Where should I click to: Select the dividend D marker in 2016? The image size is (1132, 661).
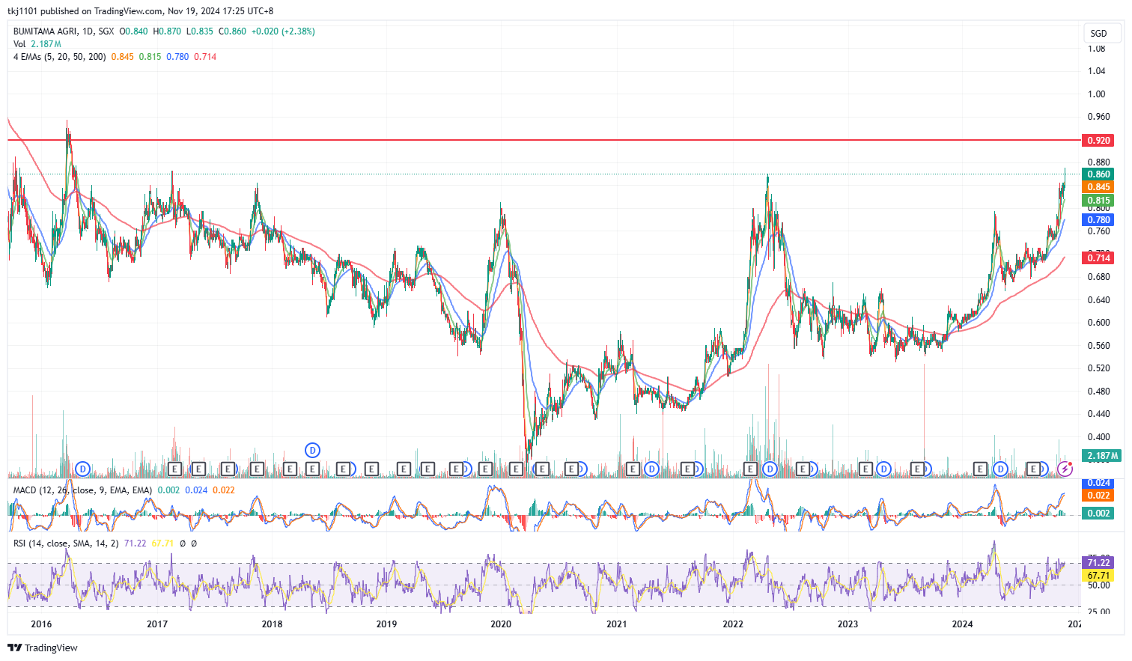[82, 469]
